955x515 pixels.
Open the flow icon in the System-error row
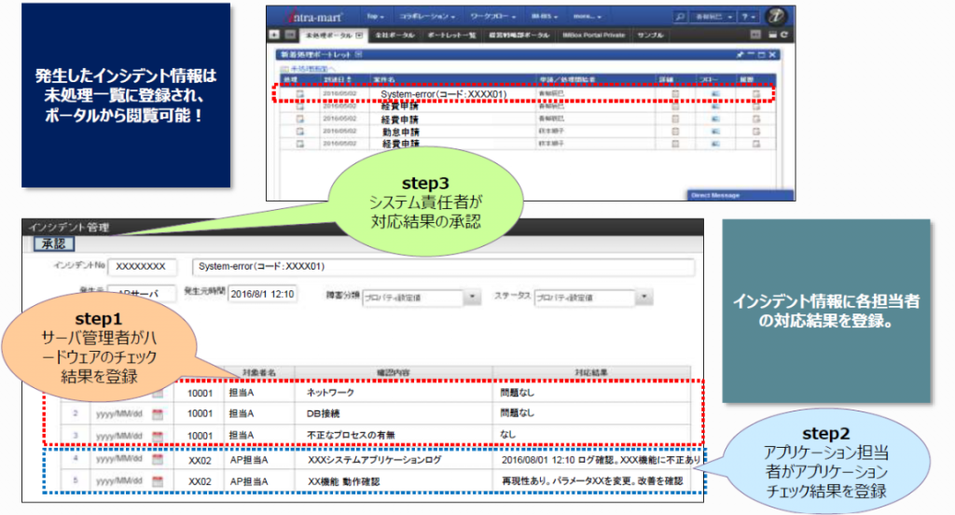tap(715, 94)
